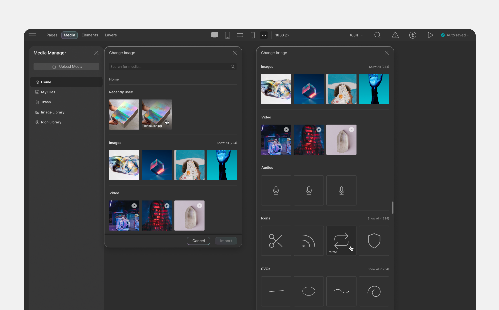Click the Import button
499x310 pixels.
(226, 241)
